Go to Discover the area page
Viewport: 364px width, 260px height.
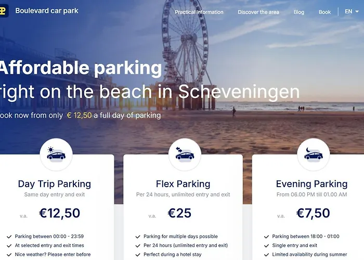point(258,12)
